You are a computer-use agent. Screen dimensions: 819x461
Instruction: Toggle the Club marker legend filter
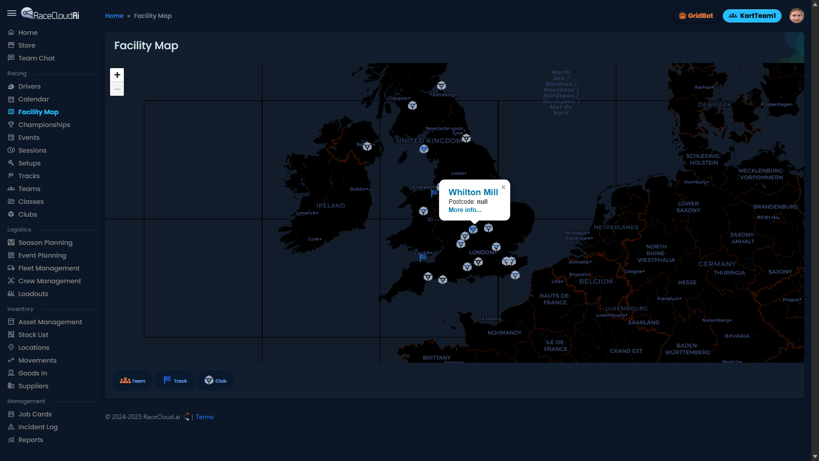click(x=214, y=381)
